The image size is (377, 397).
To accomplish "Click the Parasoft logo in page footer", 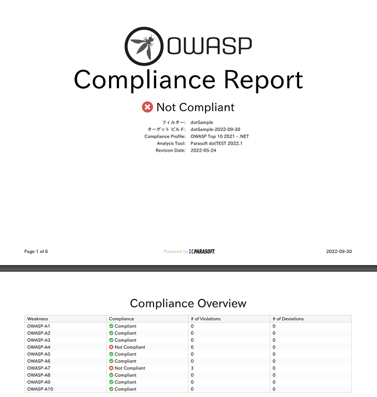I will tap(202, 251).
